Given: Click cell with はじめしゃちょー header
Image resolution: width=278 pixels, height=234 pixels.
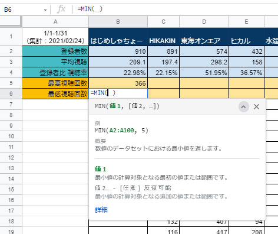Looking at the screenshot, I should point(118,37).
